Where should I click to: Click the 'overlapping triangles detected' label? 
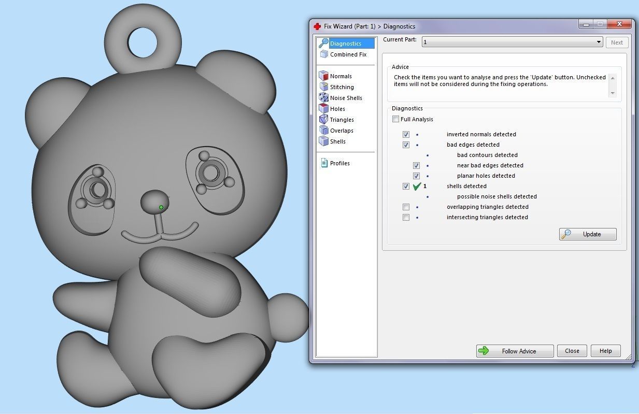coord(488,207)
